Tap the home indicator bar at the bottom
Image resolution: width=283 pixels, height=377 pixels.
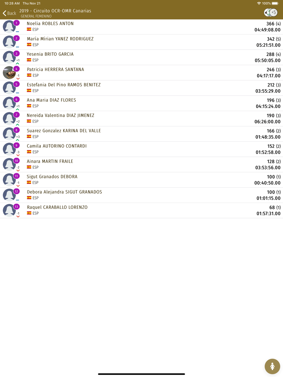coord(141,374)
